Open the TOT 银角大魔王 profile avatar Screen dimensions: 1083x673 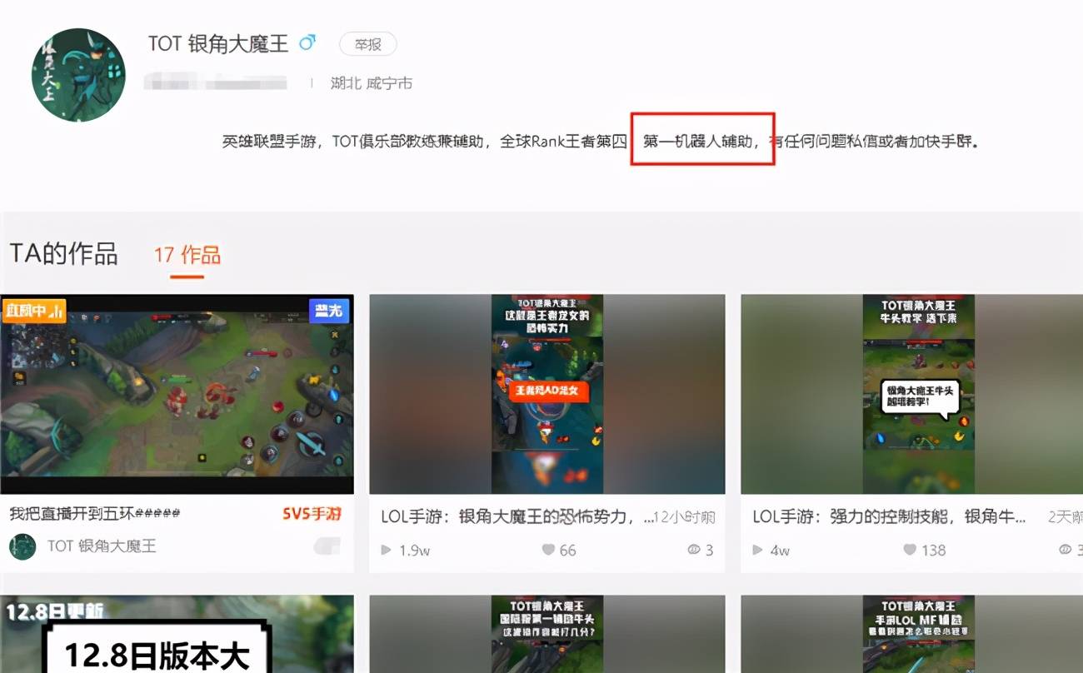(x=78, y=75)
